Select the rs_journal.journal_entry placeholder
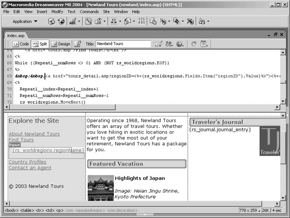290x218 pixels. pyautogui.click(x=220, y=129)
